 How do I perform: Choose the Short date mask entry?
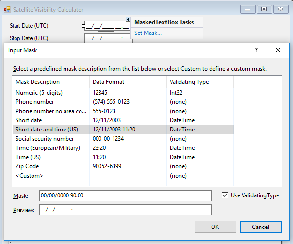pos(29,120)
